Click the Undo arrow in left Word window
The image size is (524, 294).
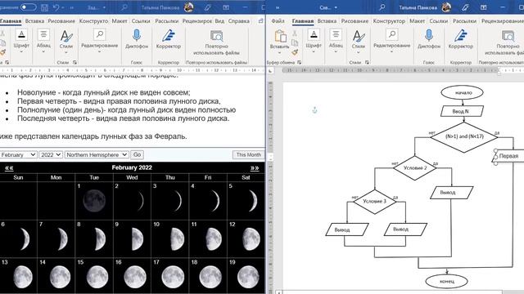(x=56, y=7)
